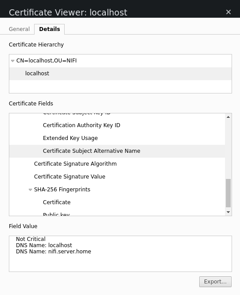Viewport: 240px width, 295px height.
Task: Select Certification Authority Key ID field
Action: [x=117, y=125]
